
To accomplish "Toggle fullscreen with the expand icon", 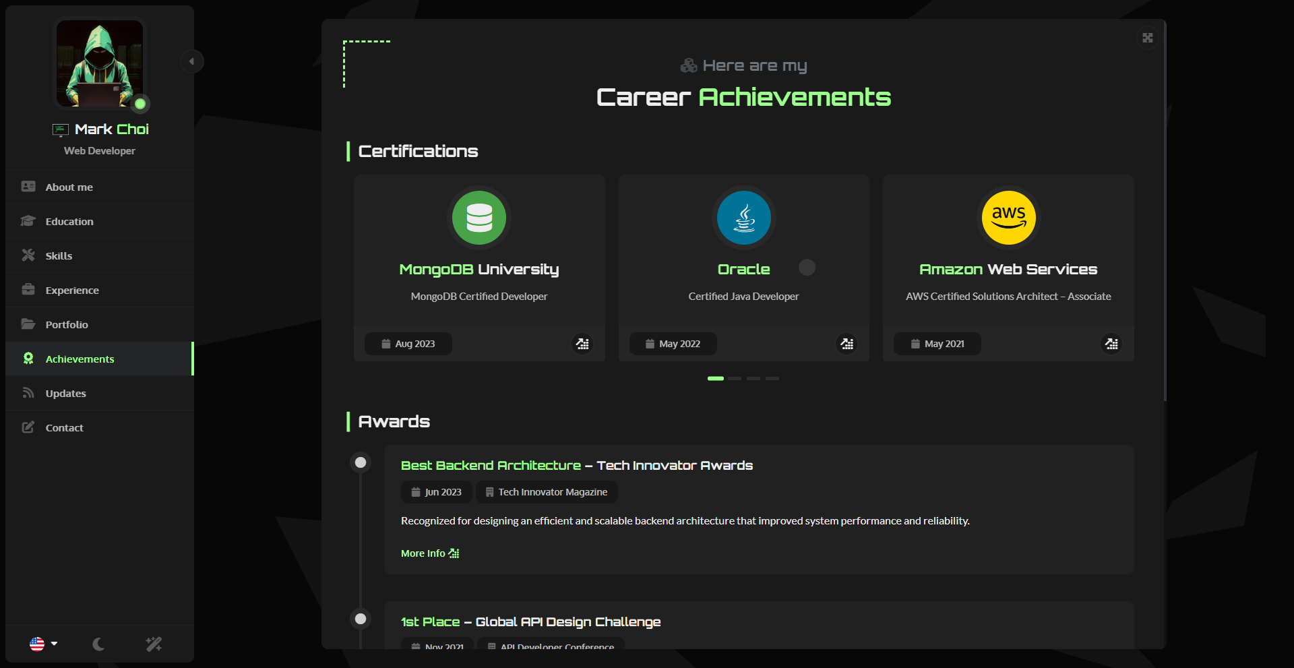I will (x=1148, y=38).
